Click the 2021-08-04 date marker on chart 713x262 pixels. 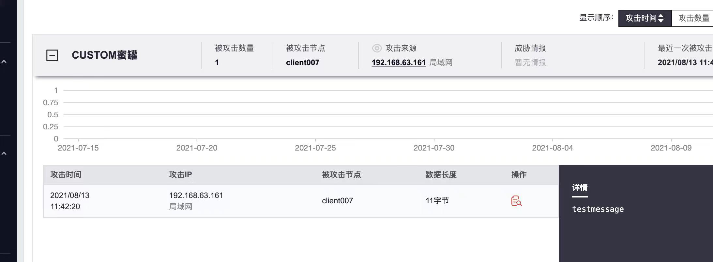pos(552,148)
